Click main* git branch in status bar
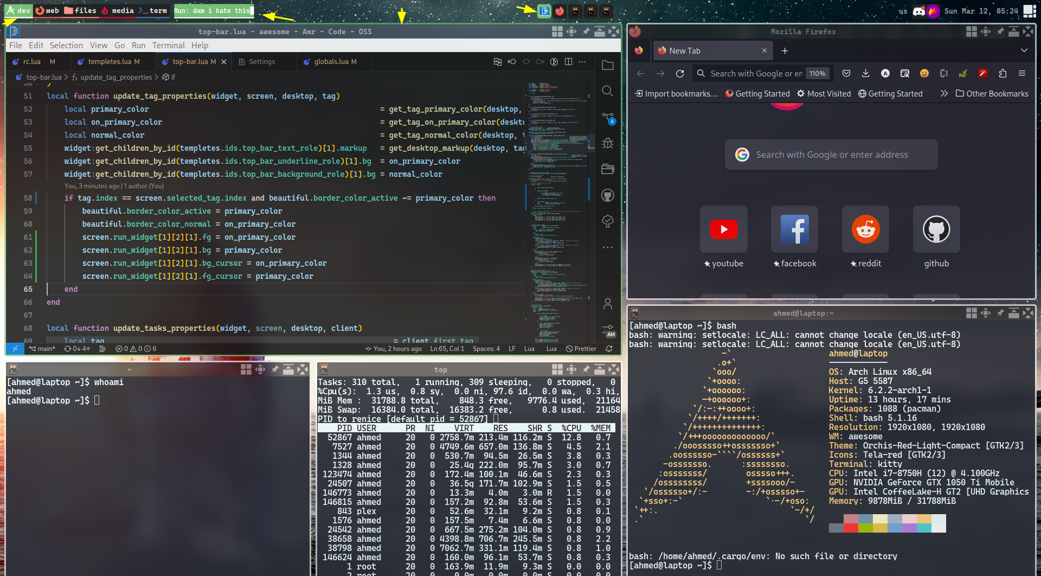This screenshot has height=576, width=1041. coord(42,349)
